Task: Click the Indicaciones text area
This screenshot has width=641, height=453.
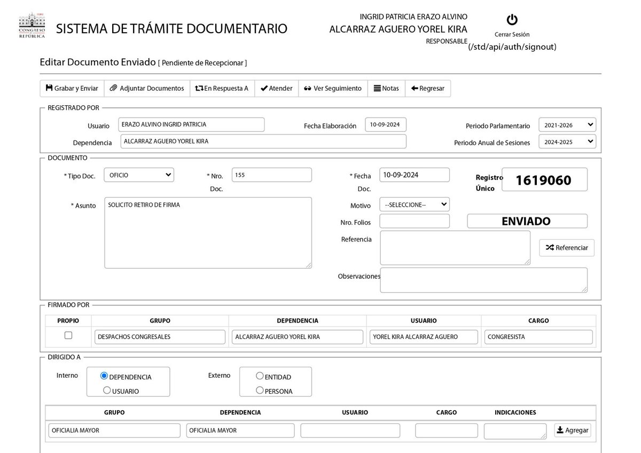Action: [515, 431]
